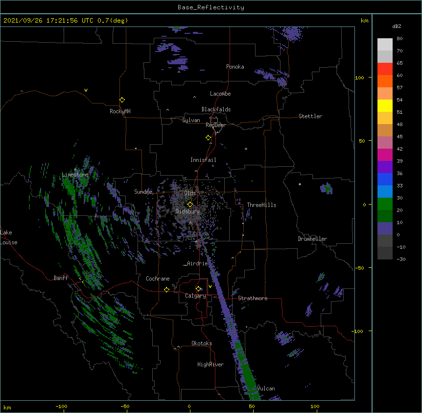Click the dBZ legend heading
This screenshot has height=413, width=422.
(x=397, y=26)
